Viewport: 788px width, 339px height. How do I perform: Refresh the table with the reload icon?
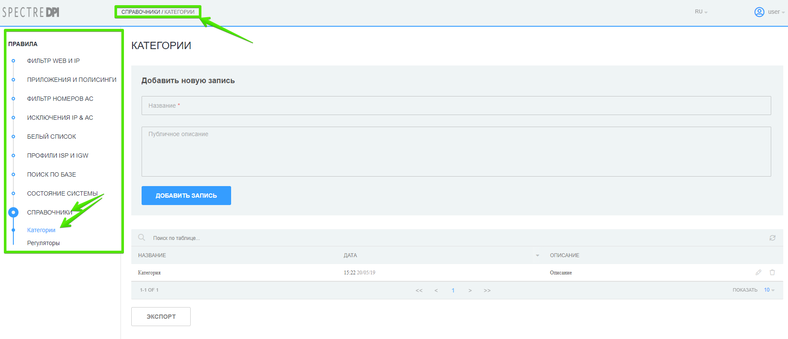tap(772, 238)
